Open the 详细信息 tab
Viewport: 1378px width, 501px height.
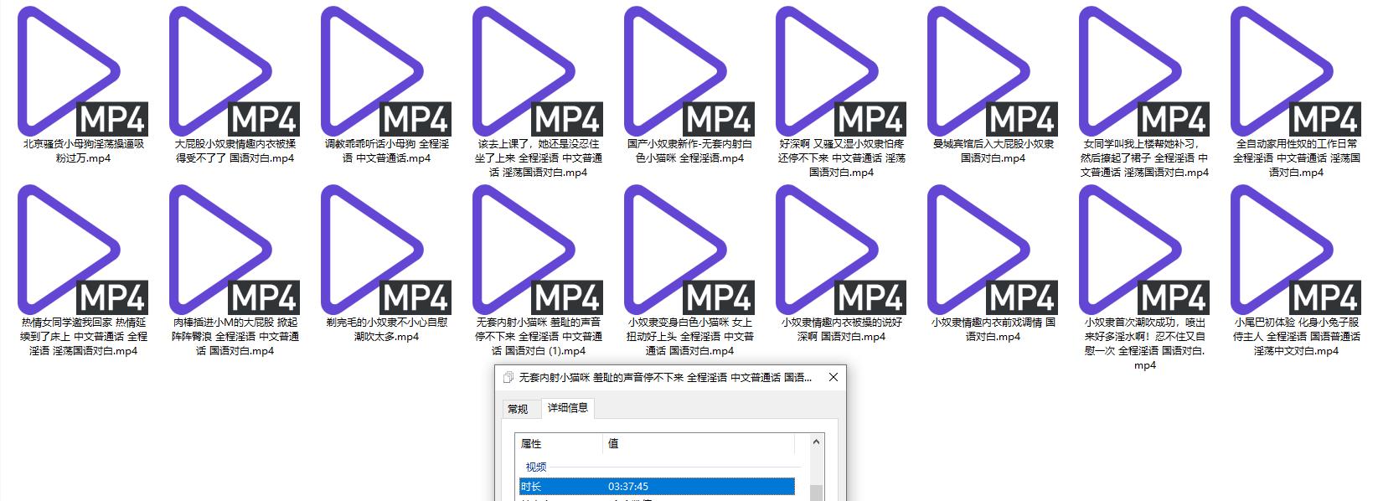[x=567, y=407]
